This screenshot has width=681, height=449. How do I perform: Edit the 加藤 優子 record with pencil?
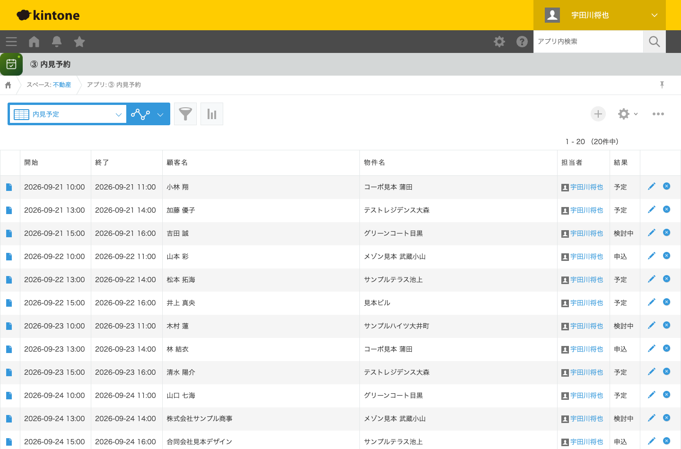[652, 209]
